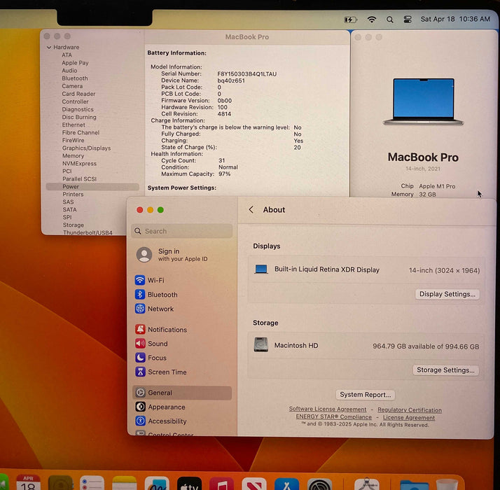Open Spotlight search from the menu bar
The image size is (500, 490).
pos(389,20)
